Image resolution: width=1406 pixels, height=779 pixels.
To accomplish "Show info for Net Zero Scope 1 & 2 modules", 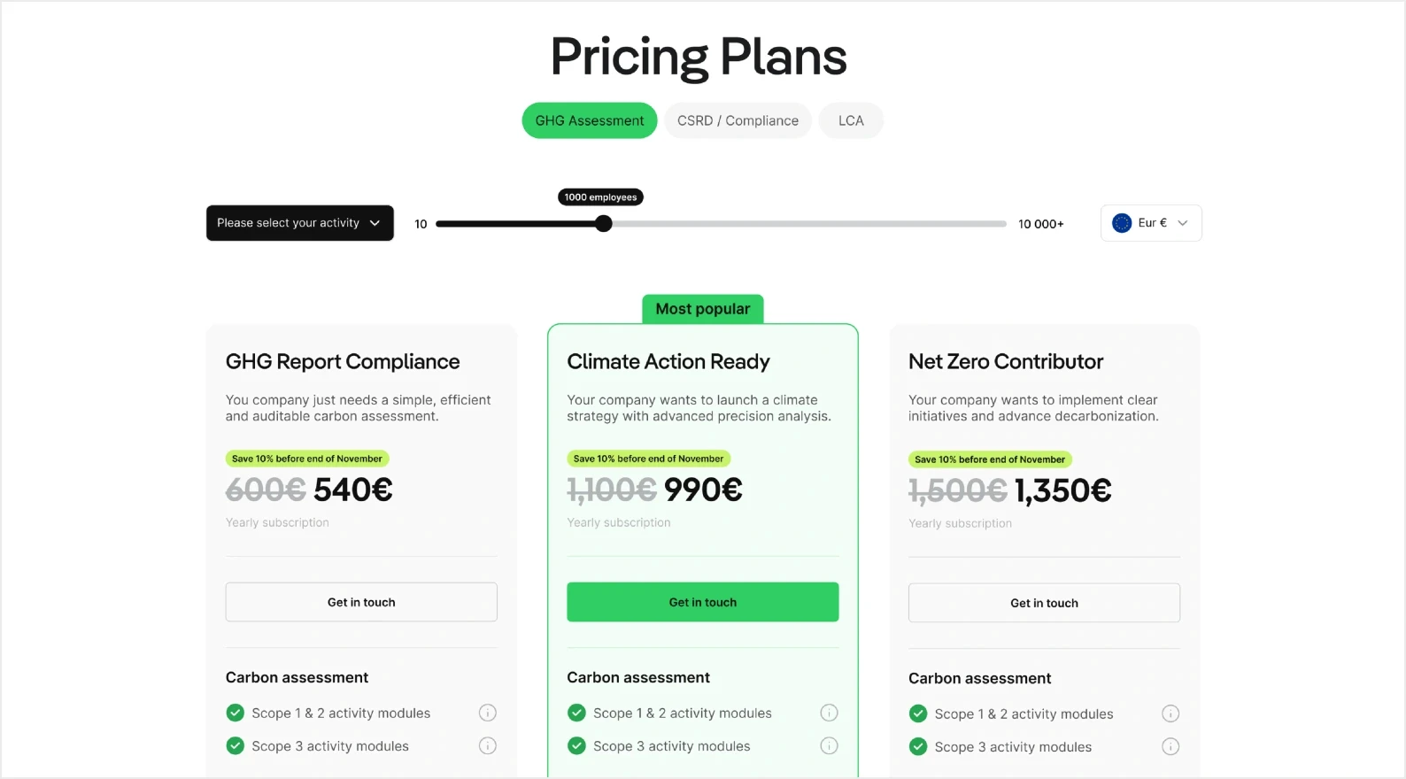I will coord(1170,713).
